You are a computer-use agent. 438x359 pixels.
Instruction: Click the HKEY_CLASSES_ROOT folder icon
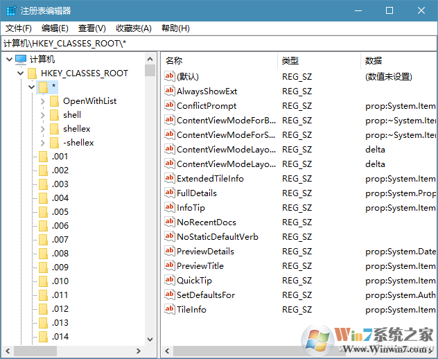(32, 73)
